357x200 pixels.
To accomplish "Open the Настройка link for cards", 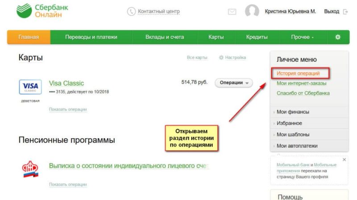I will coord(236,58).
